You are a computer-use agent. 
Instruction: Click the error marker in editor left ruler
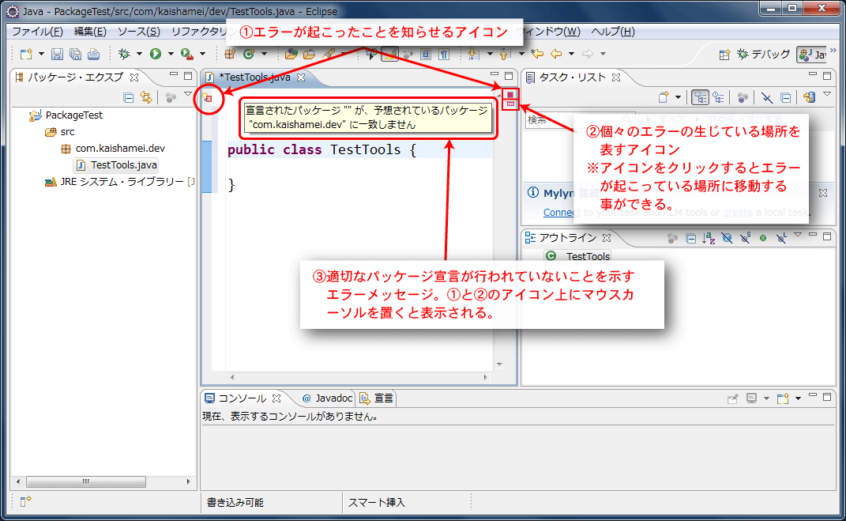click(x=208, y=98)
